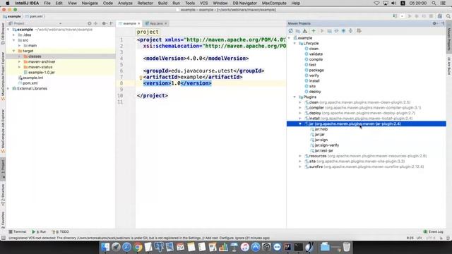Expand the resources plugin node
Viewport: 452px width, 254px height.
pyautogui.click(x=300, y=156)
